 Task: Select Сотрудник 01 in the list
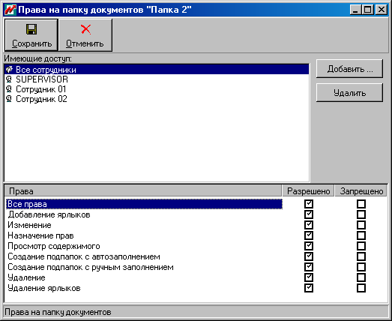pos(157,89)
